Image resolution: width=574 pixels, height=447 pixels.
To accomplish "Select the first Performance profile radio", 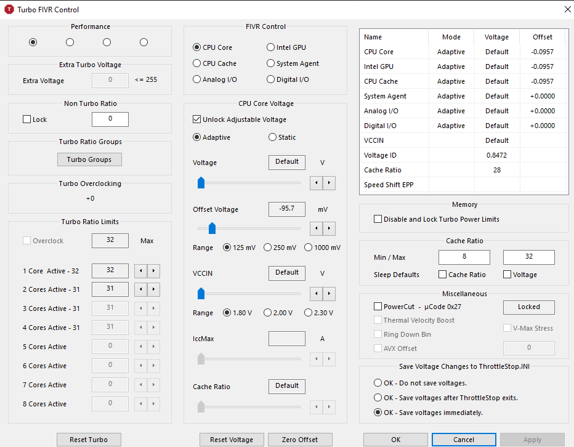I will click(x=33, y=42).
